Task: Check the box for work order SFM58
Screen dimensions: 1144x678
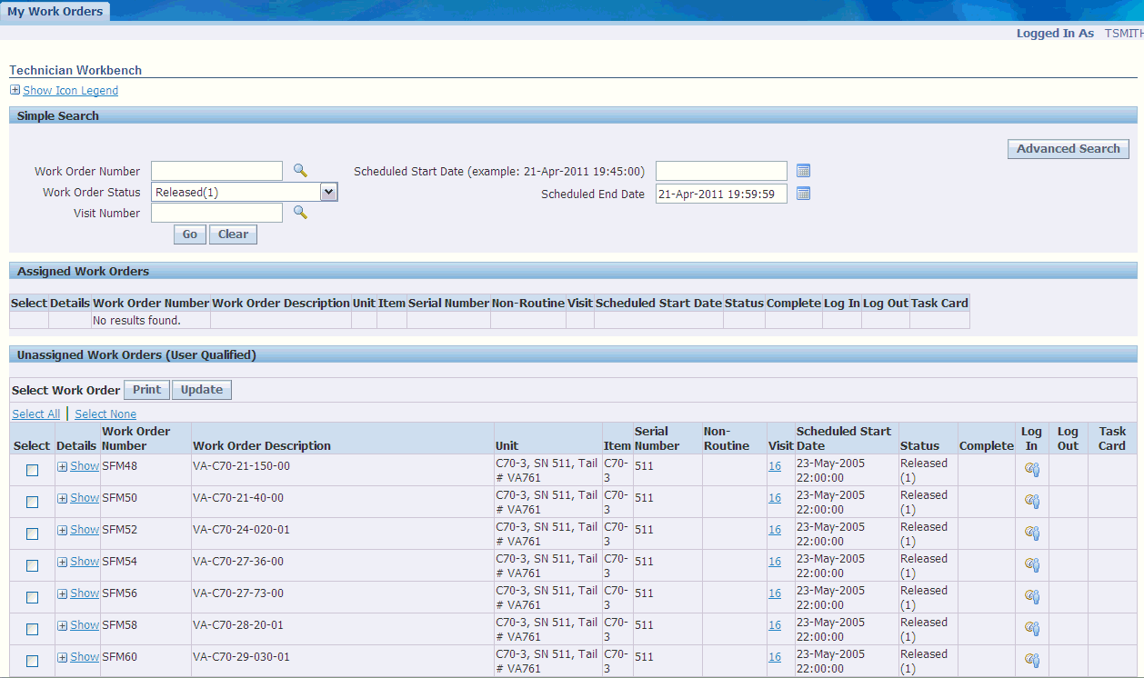Action: pos(33,629)
